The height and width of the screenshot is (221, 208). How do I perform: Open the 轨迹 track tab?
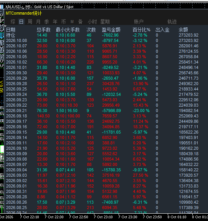point(172,22)
